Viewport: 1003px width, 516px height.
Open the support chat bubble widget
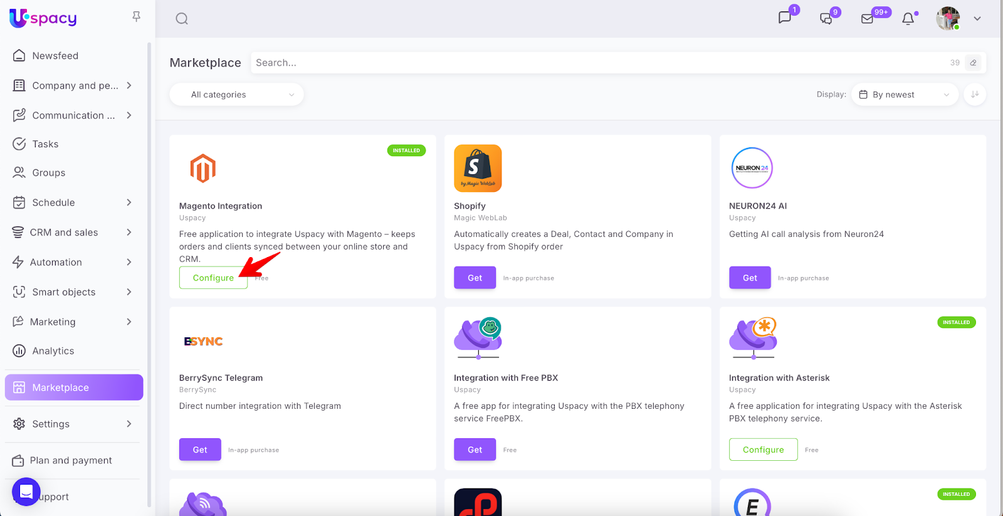[x=26, y=492]
